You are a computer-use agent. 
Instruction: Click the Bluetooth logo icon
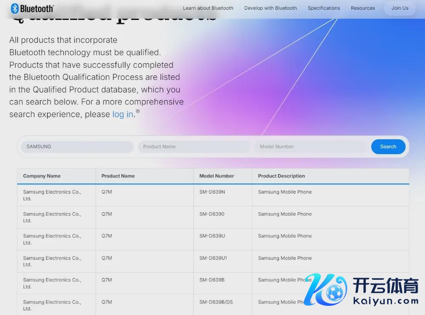(x=15, y=8)
